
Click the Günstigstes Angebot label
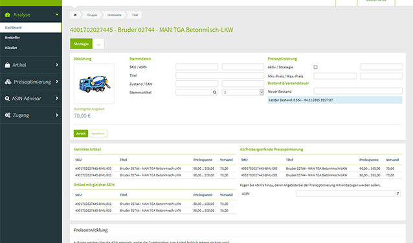(89, 109)
